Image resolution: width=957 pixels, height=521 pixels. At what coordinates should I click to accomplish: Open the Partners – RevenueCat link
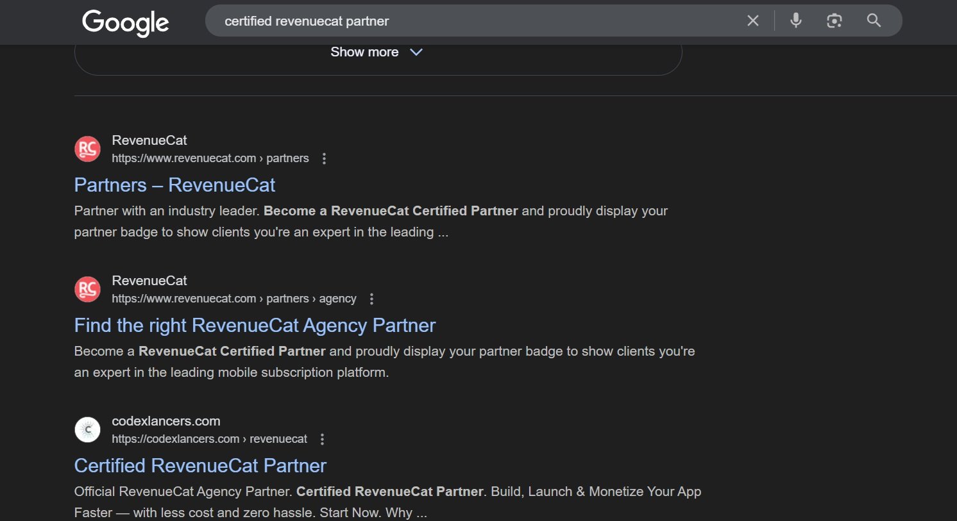pyautogui.click(x=174, y=185)
